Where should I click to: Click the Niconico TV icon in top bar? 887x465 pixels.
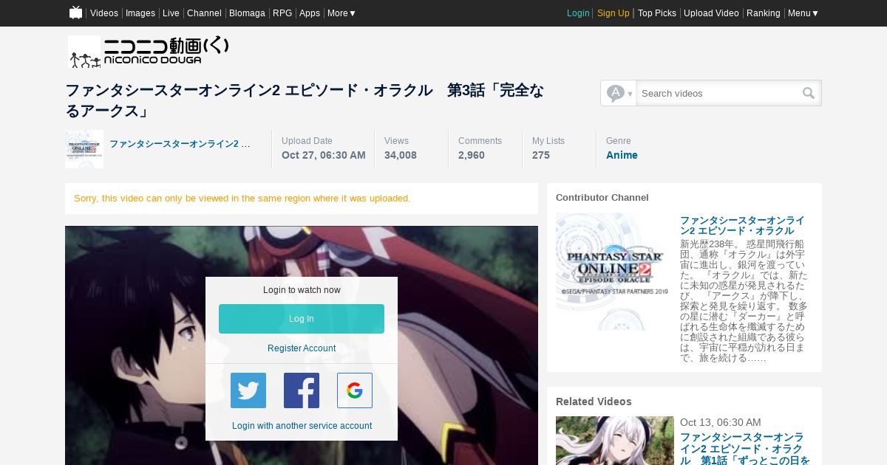point(75,13)
